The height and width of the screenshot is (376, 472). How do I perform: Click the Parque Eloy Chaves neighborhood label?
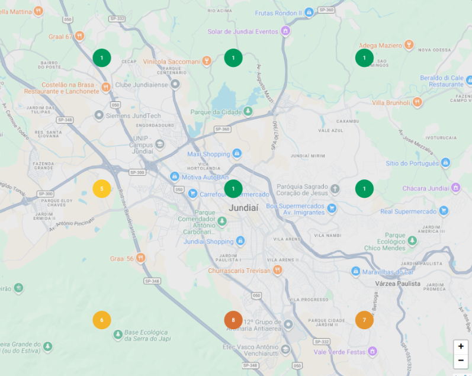pos(57,203)
